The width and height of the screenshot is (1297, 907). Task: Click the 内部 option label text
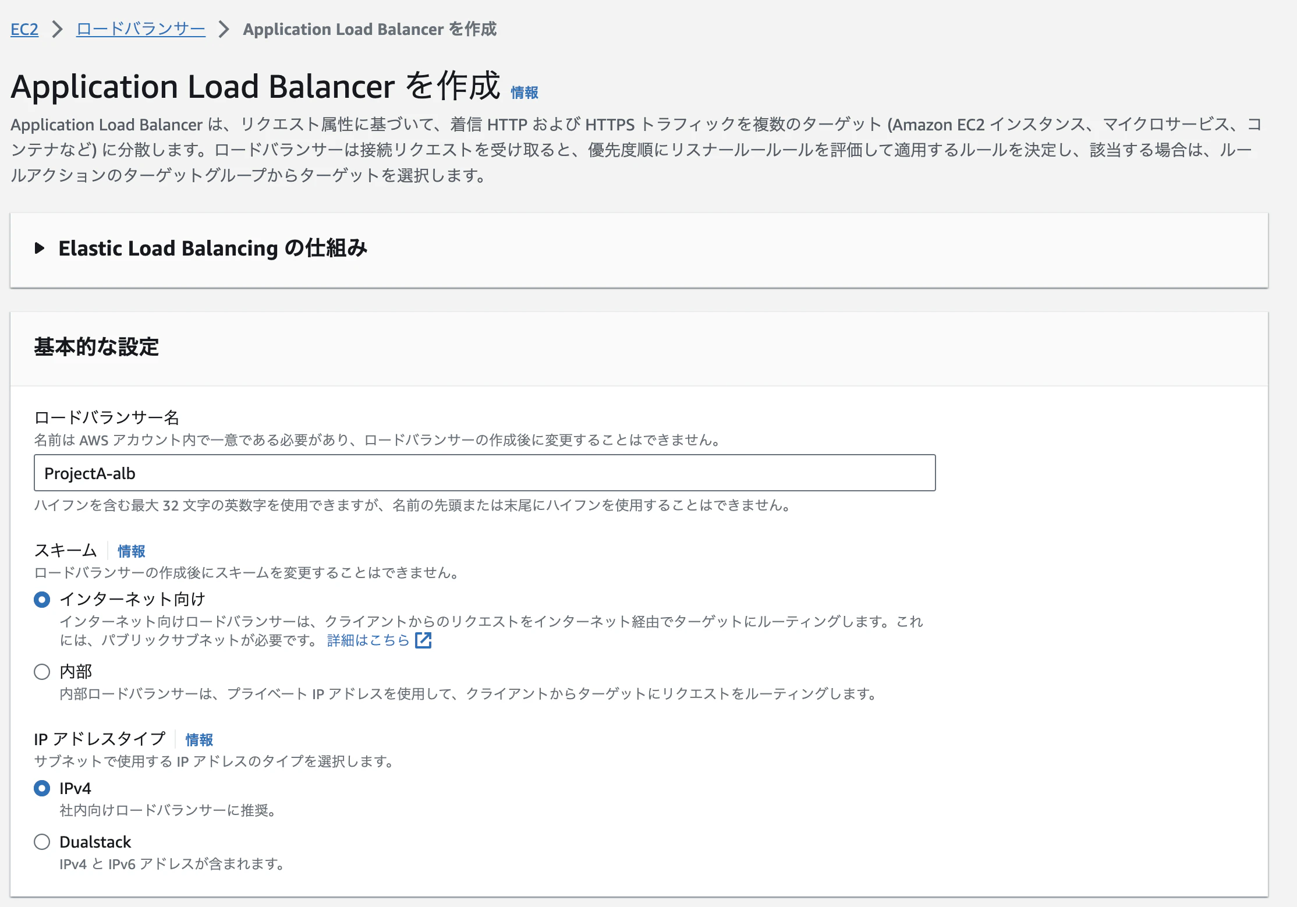pos(76,672)
